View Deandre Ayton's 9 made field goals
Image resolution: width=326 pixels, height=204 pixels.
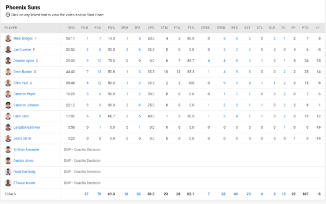(87, 61)
